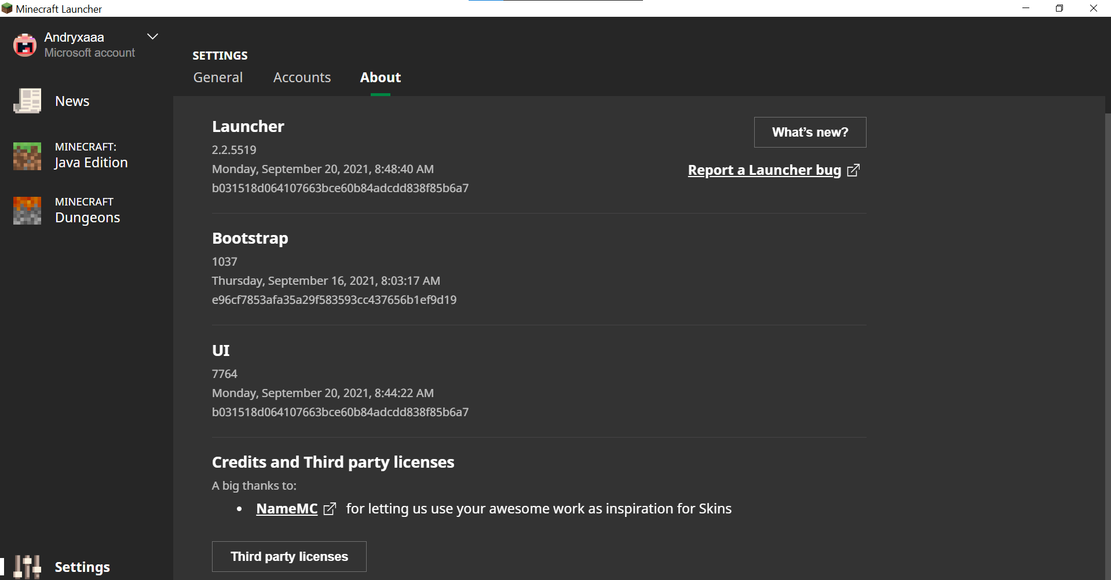1111x580 pixels.
Task: Click the Bootstrap date Thursday, September 16 text
Action: pyautogui.click(x=326, y=281)
